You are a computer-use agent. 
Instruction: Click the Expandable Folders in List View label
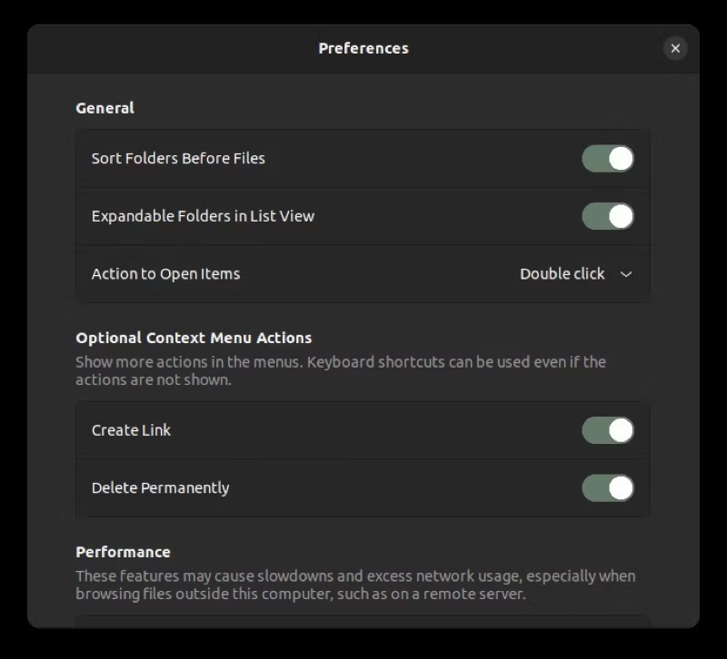[203, 216]
